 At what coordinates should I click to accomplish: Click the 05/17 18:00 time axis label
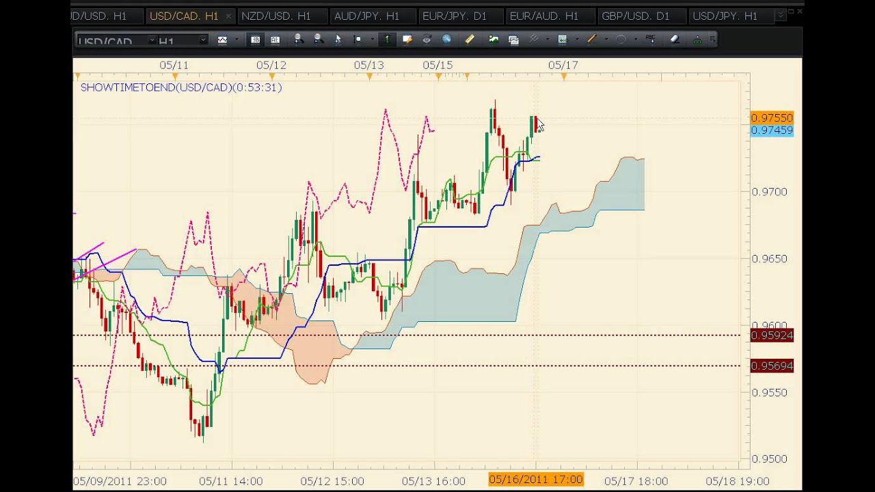point(636,481)
